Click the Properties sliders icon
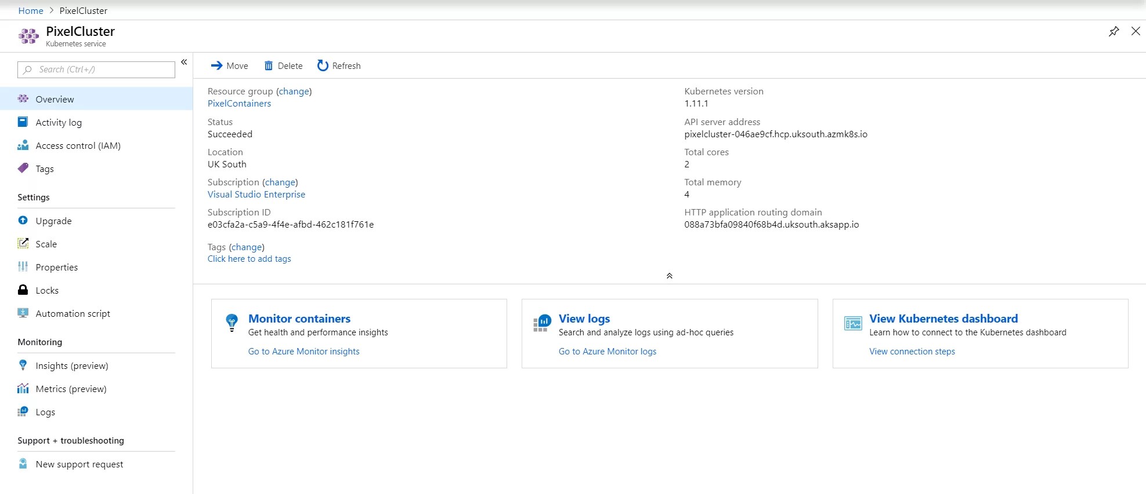1146x494 pixels. pyautogui.click(x=23, y=267)
